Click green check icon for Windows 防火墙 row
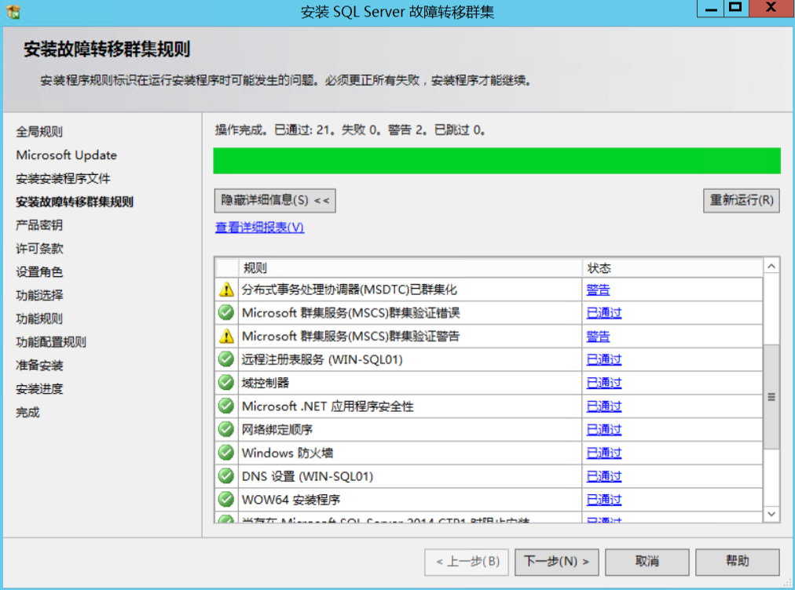 pyautogui.click(x=226, y=453)
